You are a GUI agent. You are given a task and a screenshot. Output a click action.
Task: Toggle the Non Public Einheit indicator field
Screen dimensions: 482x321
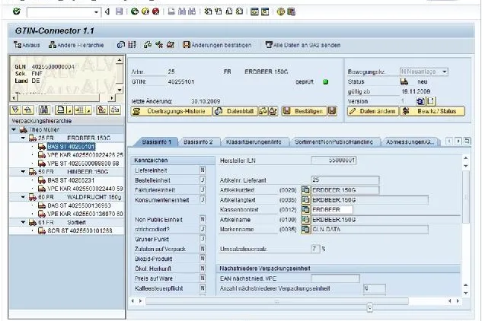click(x=203, y=219)
